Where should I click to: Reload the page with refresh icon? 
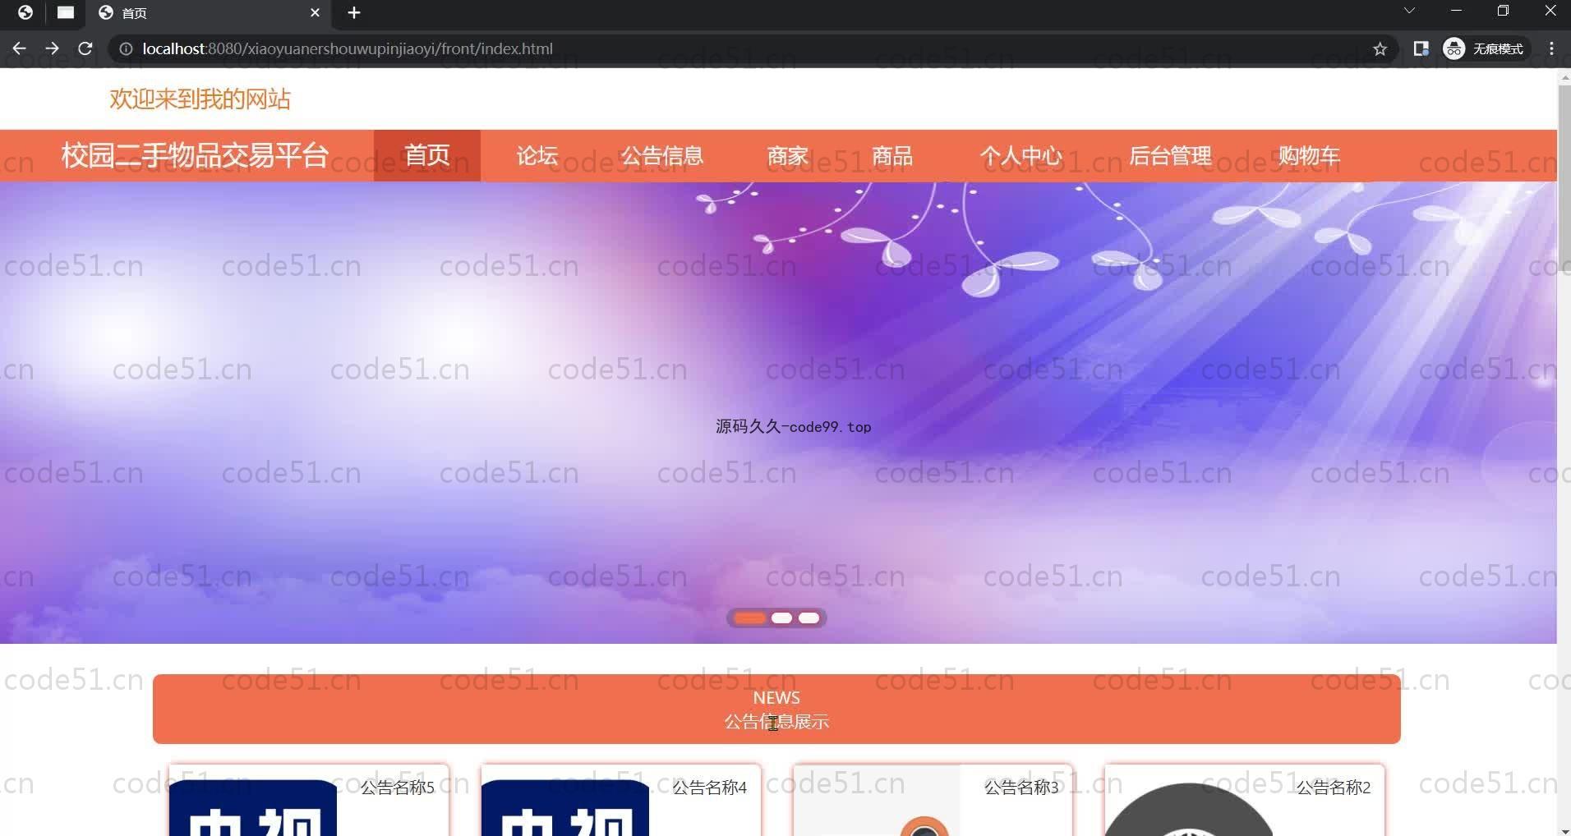[x=85, y=48]
